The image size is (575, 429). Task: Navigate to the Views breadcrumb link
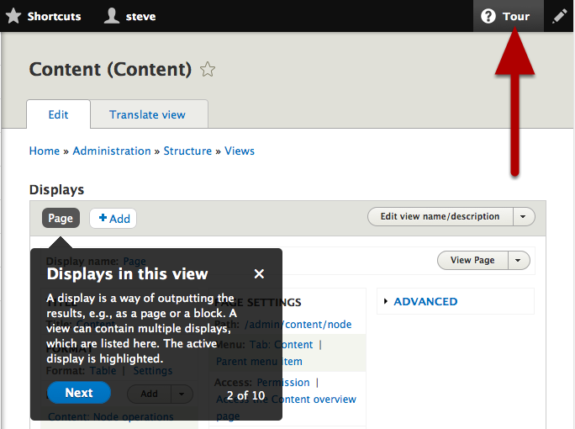(x=240, y=151)
